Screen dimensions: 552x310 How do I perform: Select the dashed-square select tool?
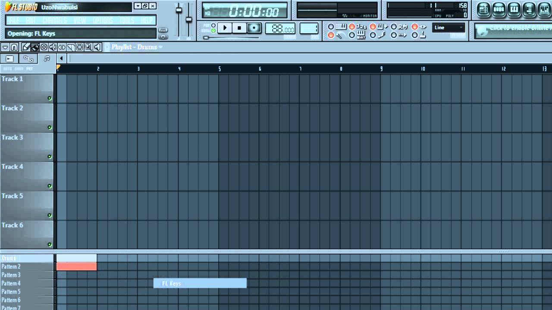click(80, 47)
